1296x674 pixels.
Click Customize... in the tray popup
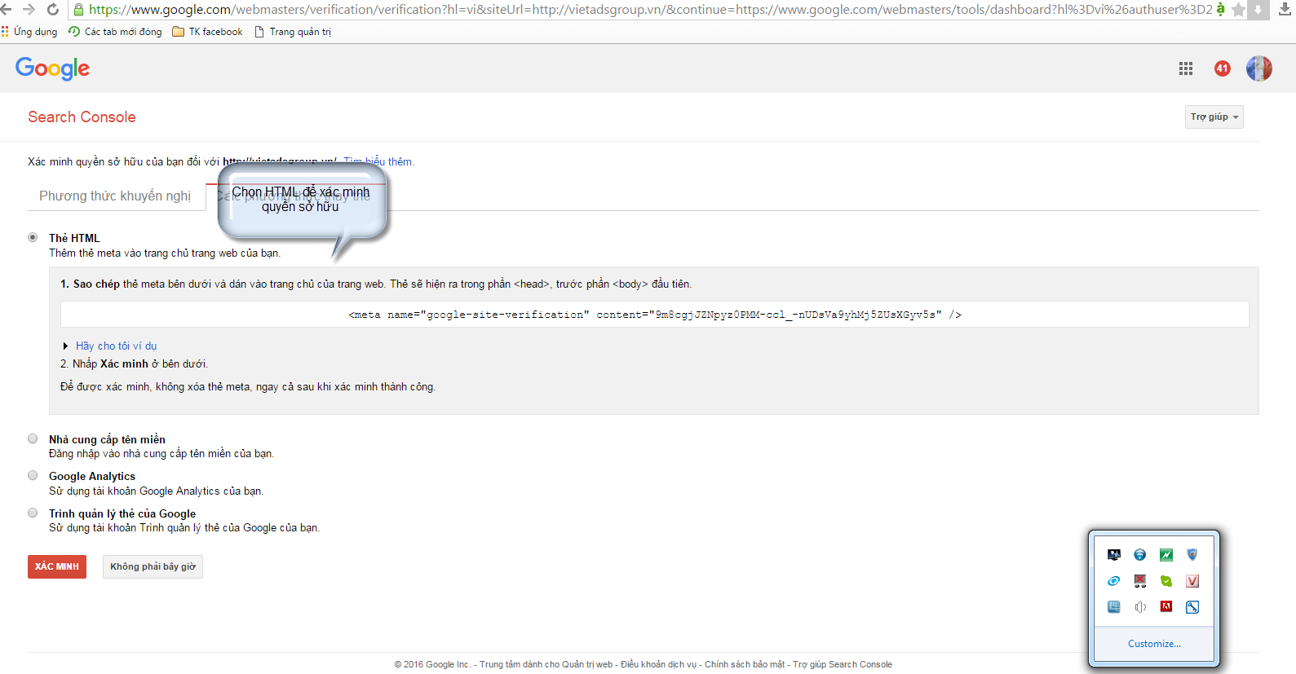click(x=1154, y=644)
